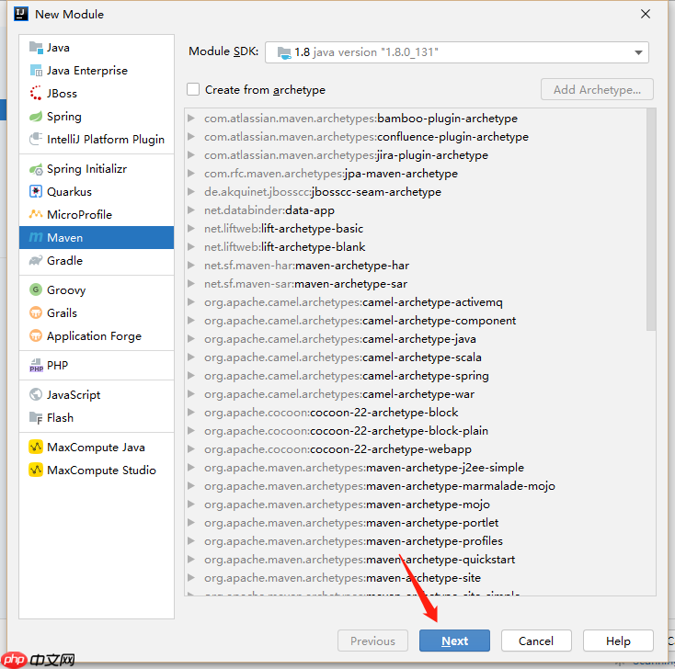
Task: Close the New Module dialog
Action: coord(646,14)
